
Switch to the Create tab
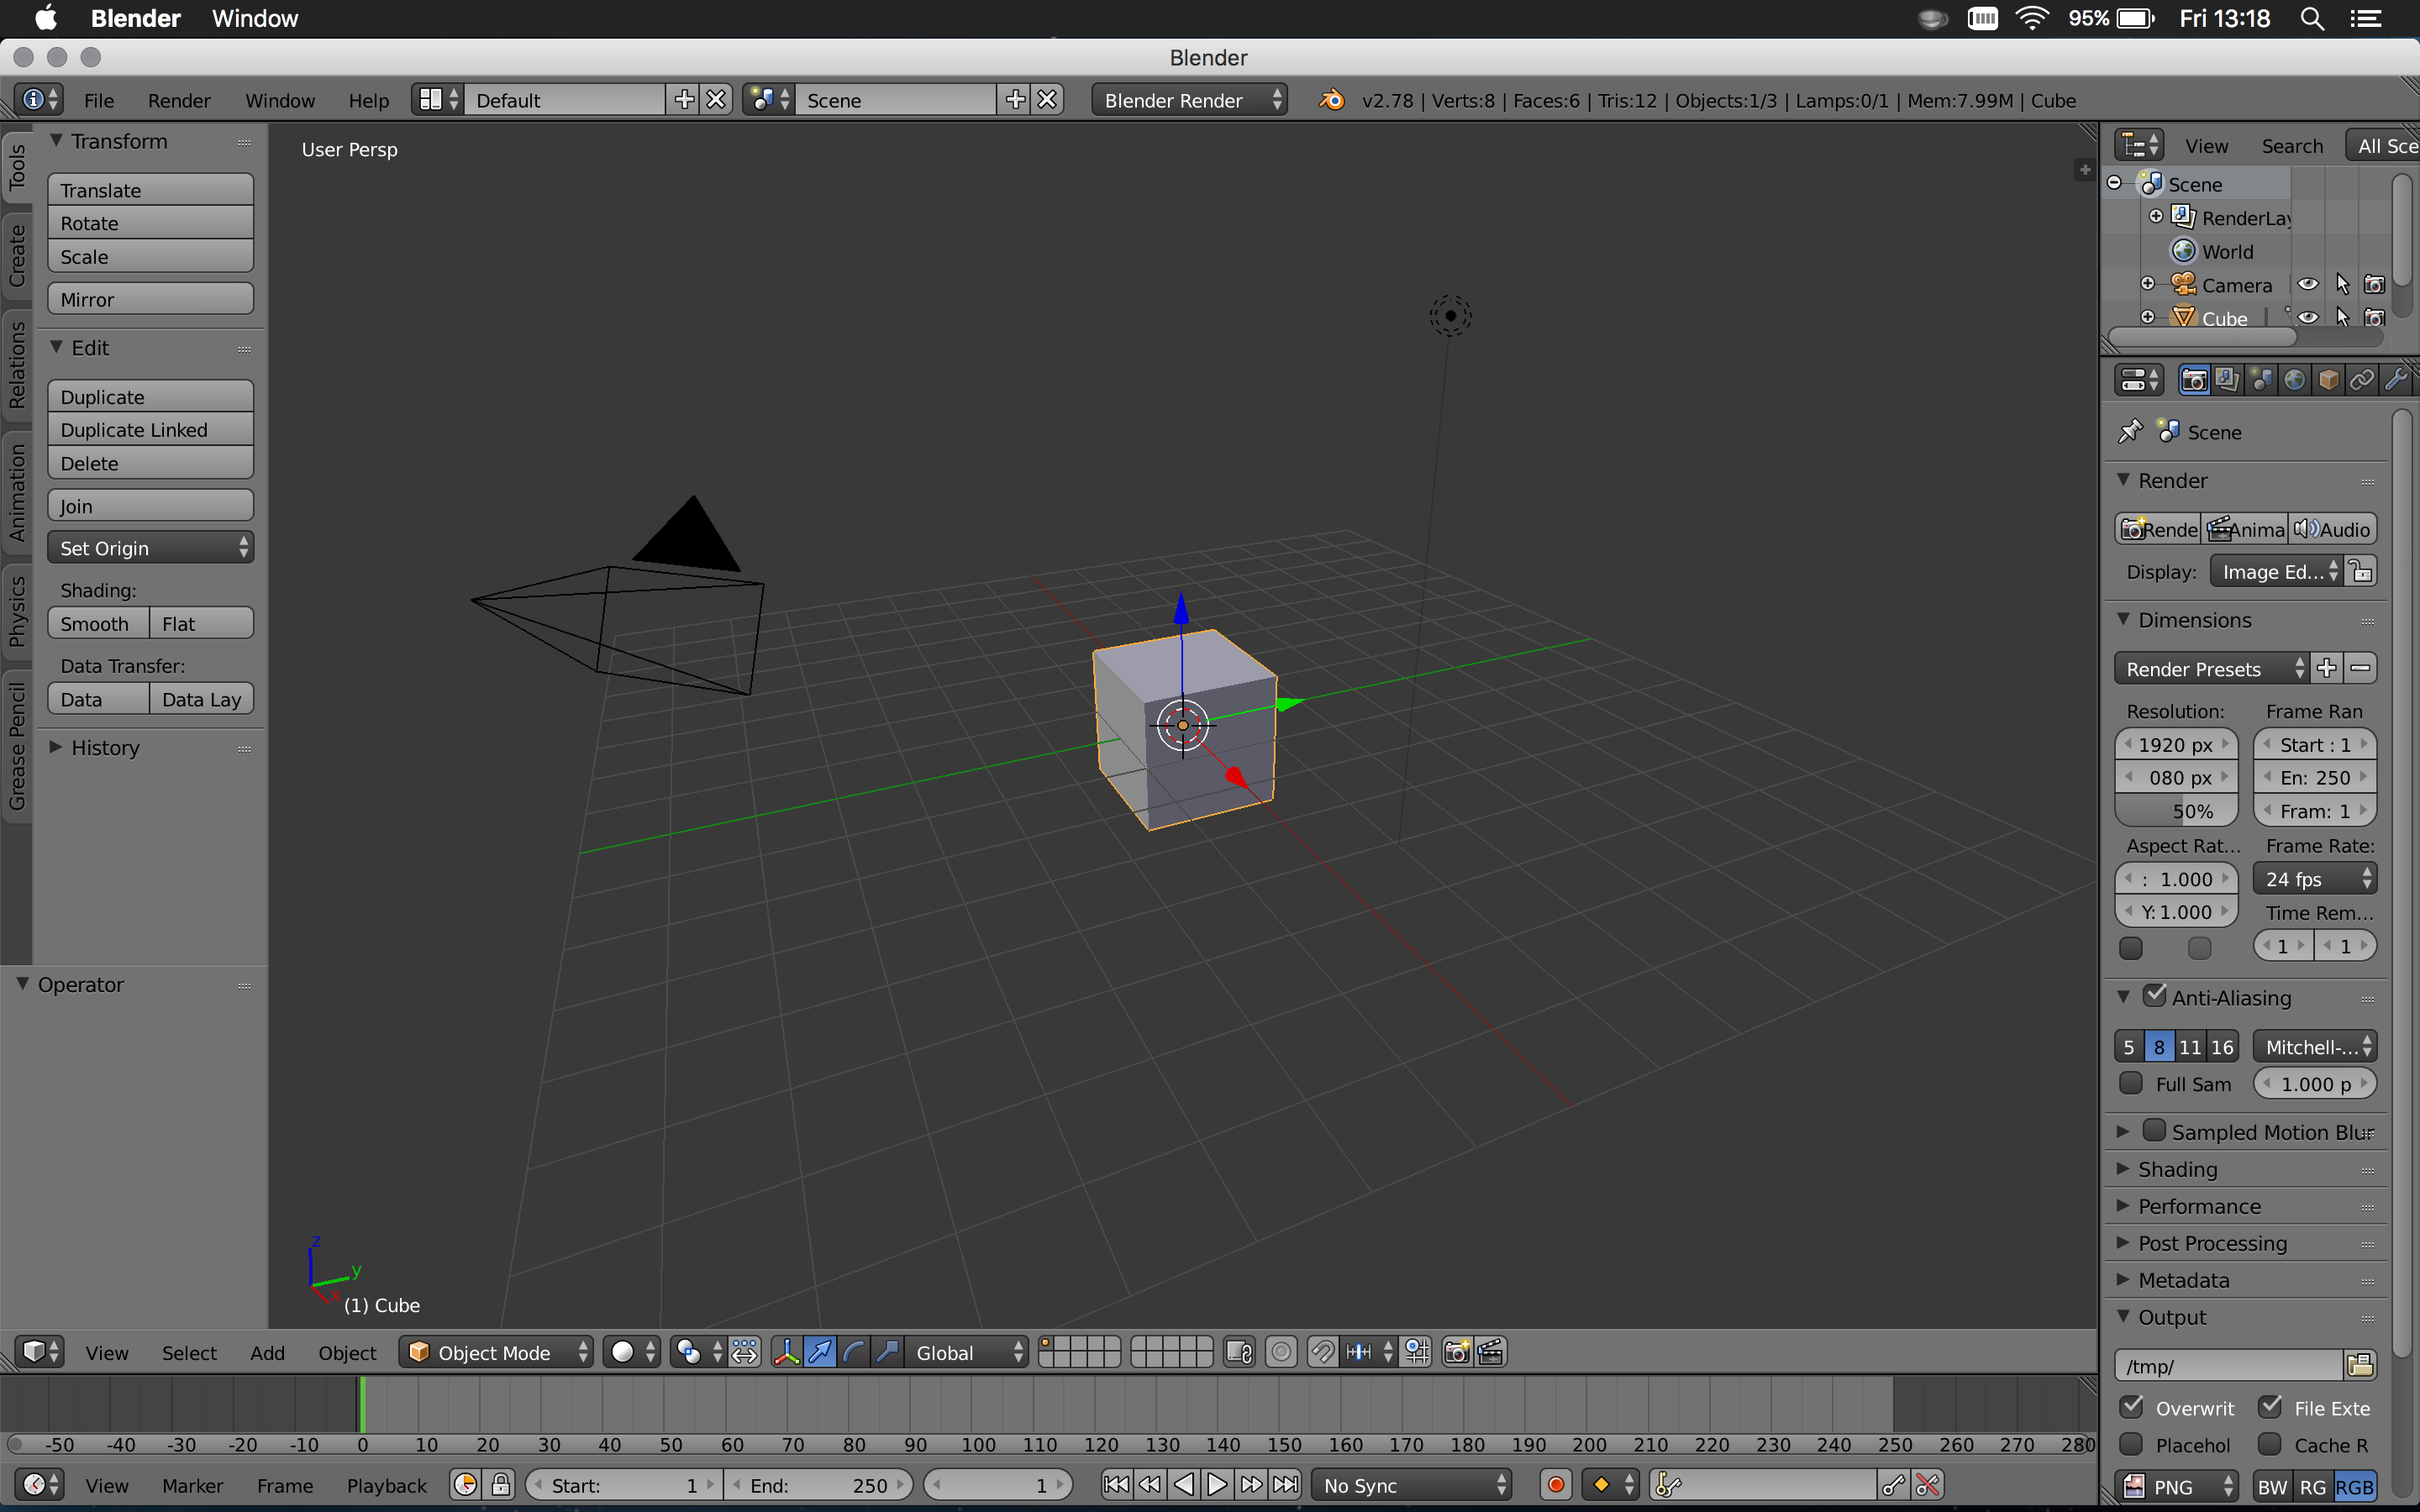coord(17,255)
